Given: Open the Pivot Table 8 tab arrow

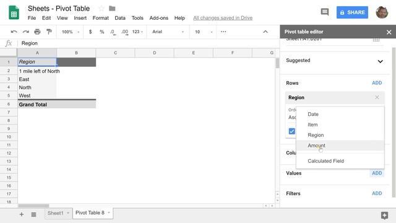Looking at the screenshot, I should (x=109, y=212).
